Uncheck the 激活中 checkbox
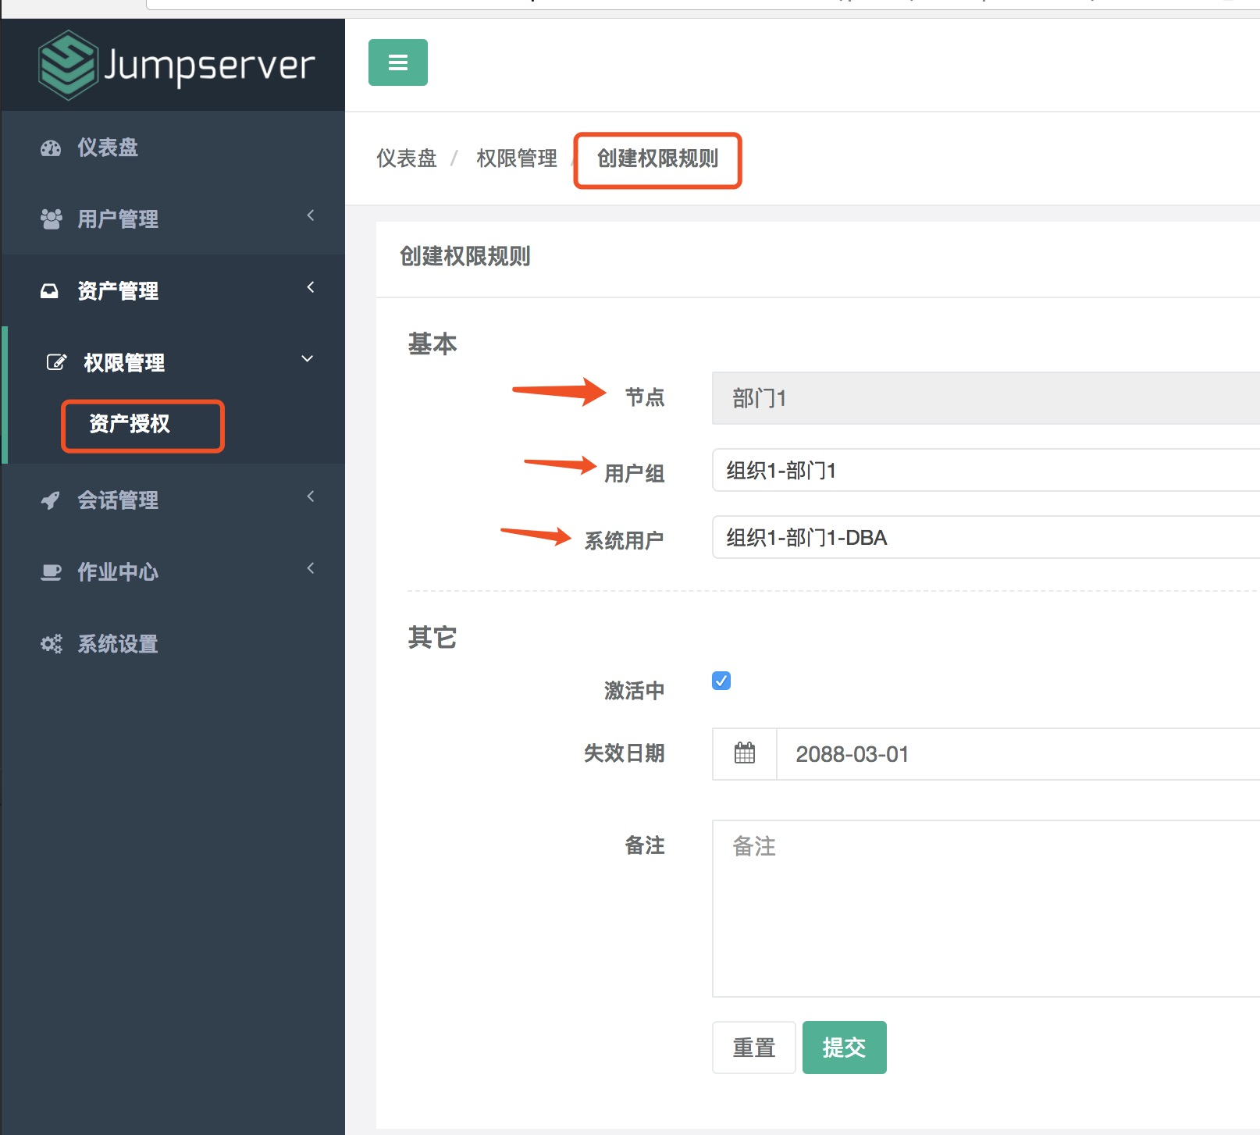This screenshot has height=1135, width=1260. 721,681
